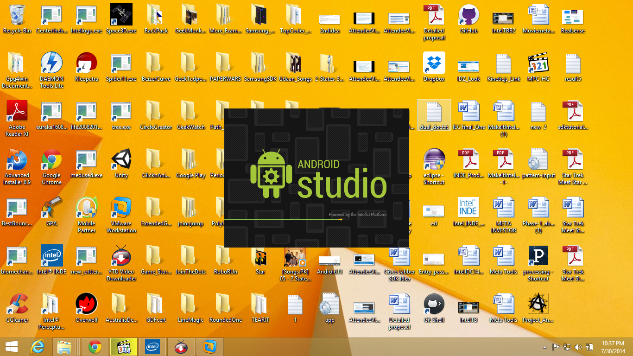The width and height of the screenshot is (633, 356).
Task: Select the Udaan_Songs folder
Action: click(295, 67)
